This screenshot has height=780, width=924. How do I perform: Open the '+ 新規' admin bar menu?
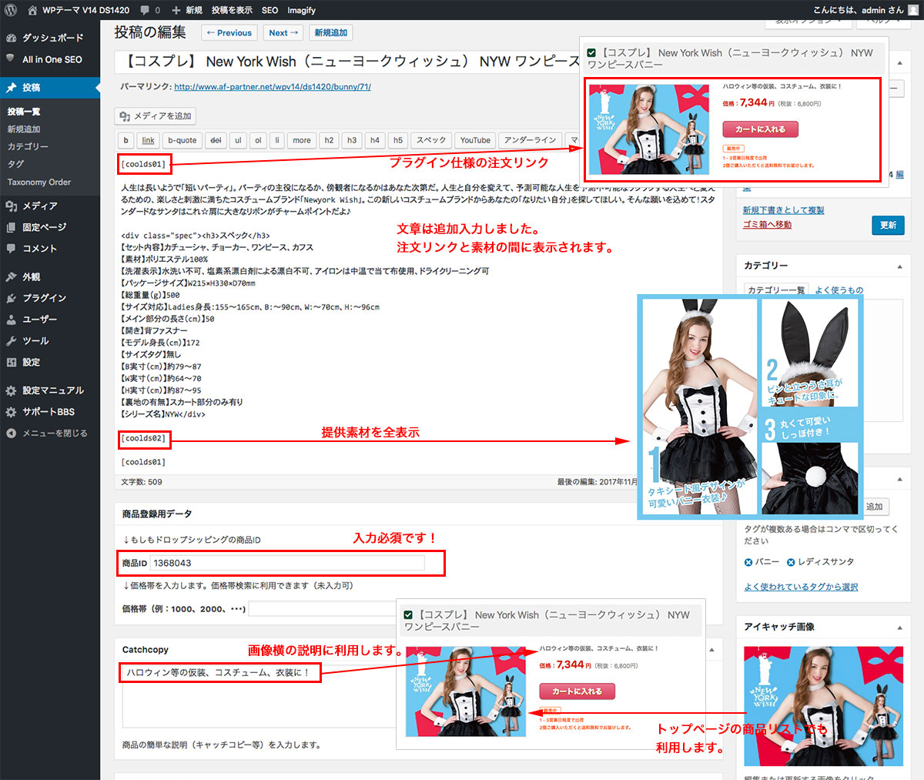pyautogui.click(x=186, y=10)
